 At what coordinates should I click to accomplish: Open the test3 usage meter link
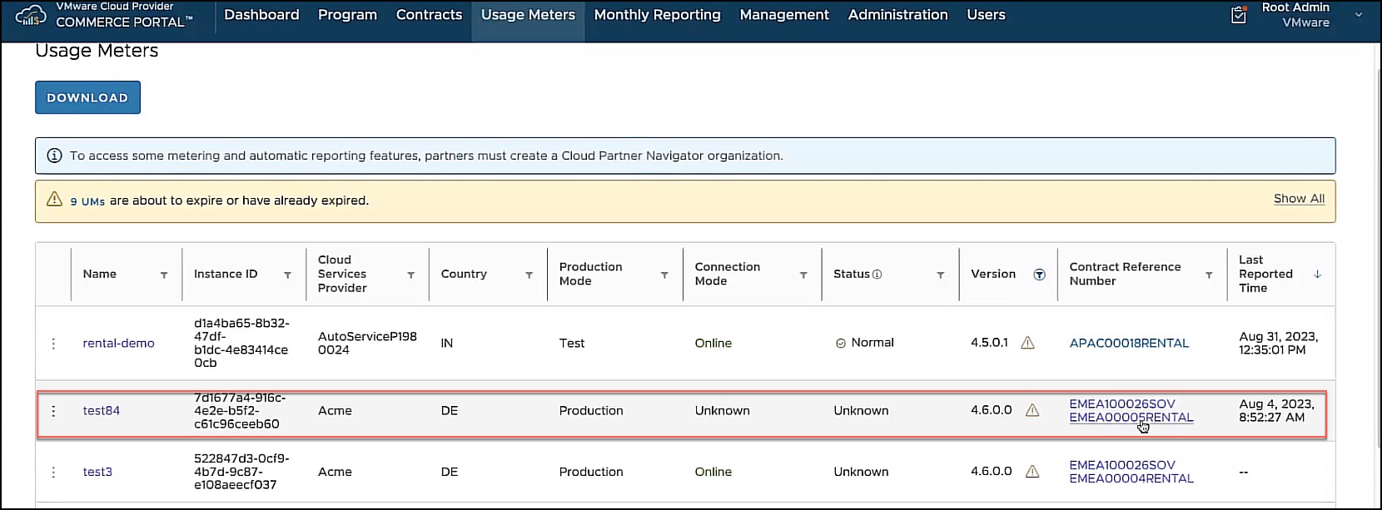click(x=97, y=472)
